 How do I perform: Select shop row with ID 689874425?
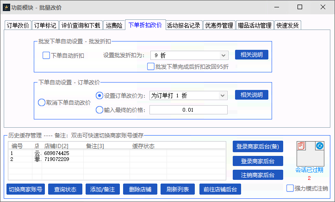coord(56,153)
